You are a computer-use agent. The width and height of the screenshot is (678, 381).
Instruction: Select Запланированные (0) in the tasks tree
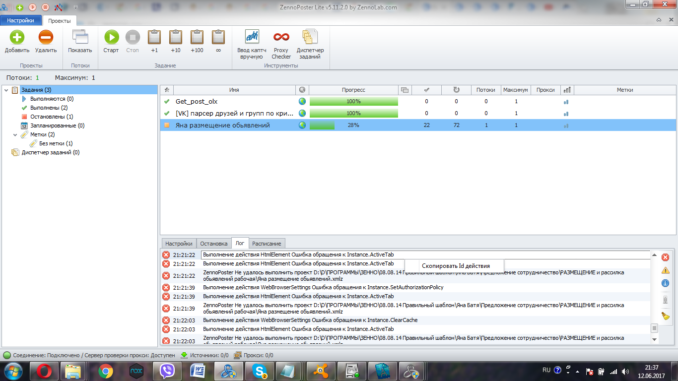(57, 126)
